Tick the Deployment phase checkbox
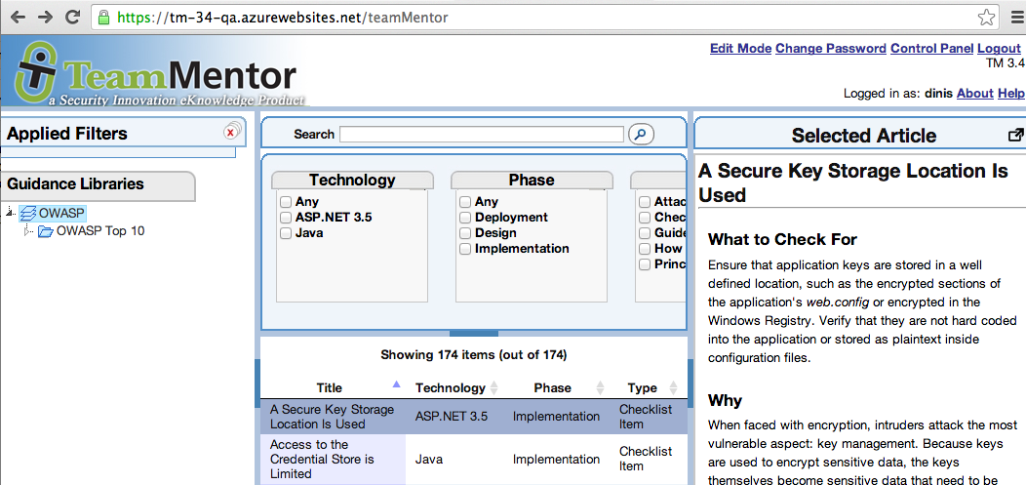This screenshot has width=1026, height=485. 465,218
